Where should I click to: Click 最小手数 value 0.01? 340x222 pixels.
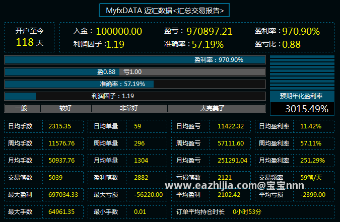[x=140, y=212]
